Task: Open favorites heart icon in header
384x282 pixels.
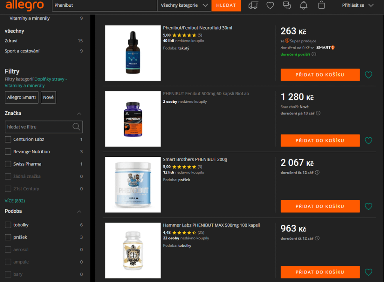Action: pos(270,5)
